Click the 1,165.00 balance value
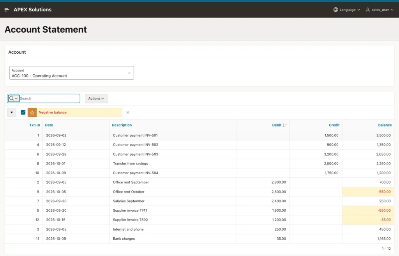399x256 pixels. pyautogui.click(x=383, y=239)
